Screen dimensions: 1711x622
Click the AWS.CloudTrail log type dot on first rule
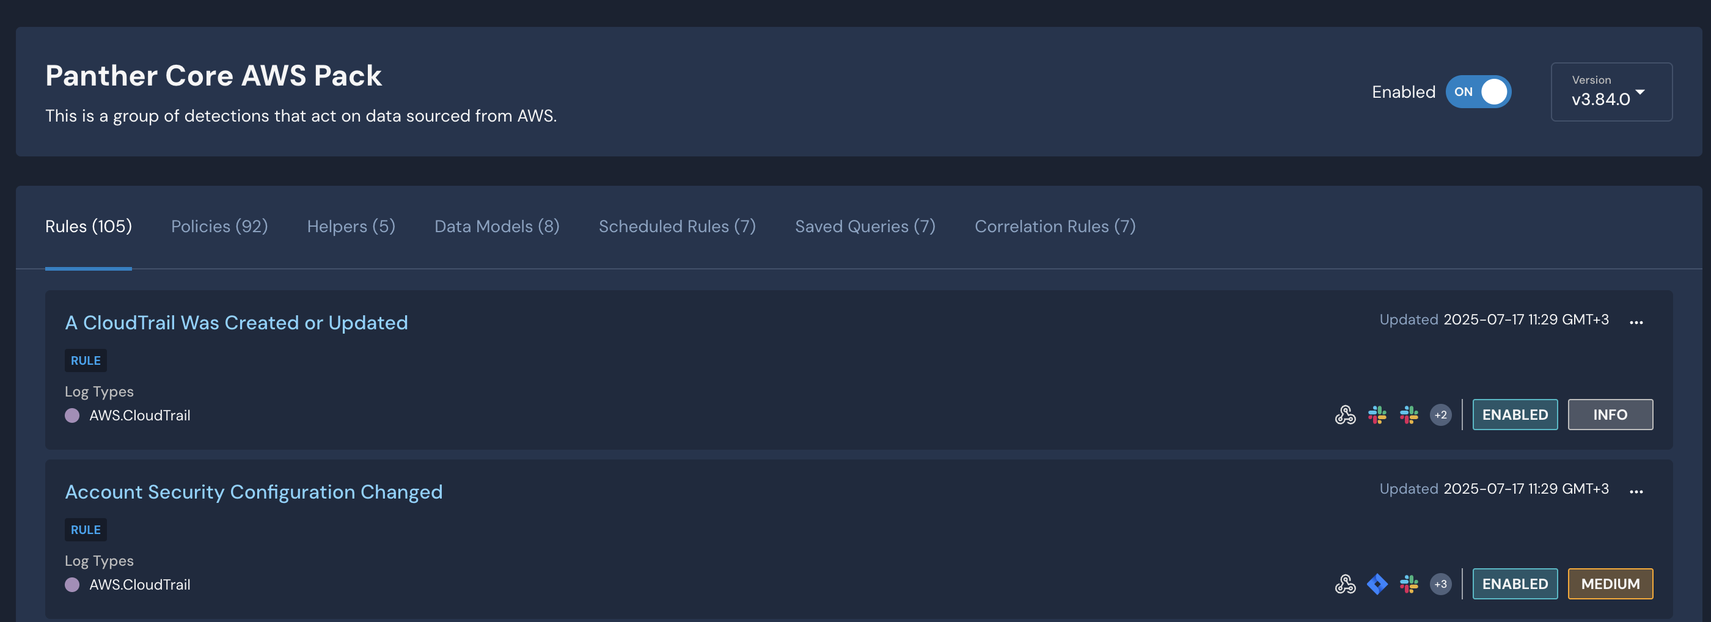(73, 415)
